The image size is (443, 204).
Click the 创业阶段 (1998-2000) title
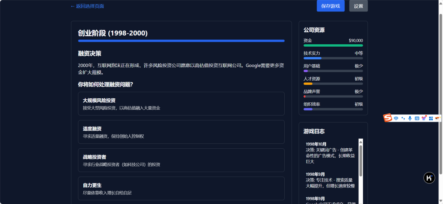click(x=113, y=33)
